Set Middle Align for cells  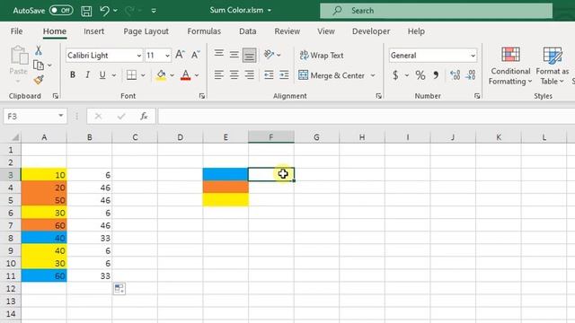(234, 55)
